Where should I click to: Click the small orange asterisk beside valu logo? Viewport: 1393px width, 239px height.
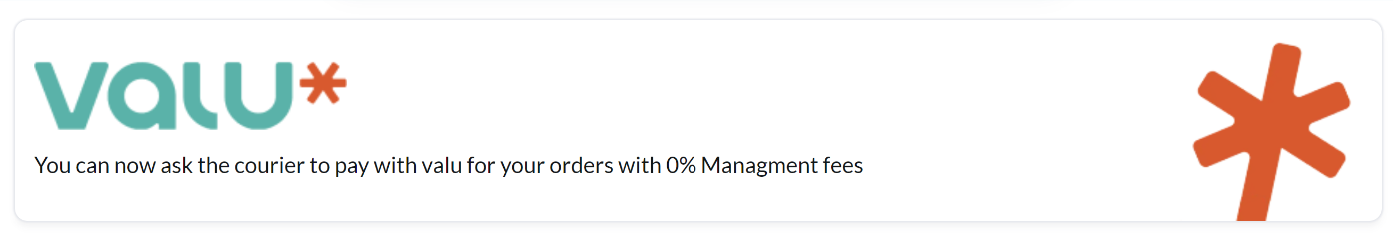coord(323,82)
